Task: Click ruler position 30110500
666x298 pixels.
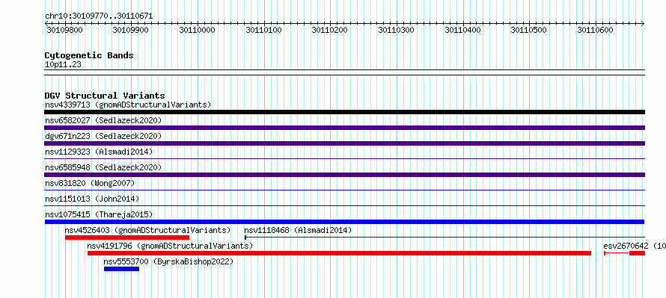Action: (x=529, y=30)
